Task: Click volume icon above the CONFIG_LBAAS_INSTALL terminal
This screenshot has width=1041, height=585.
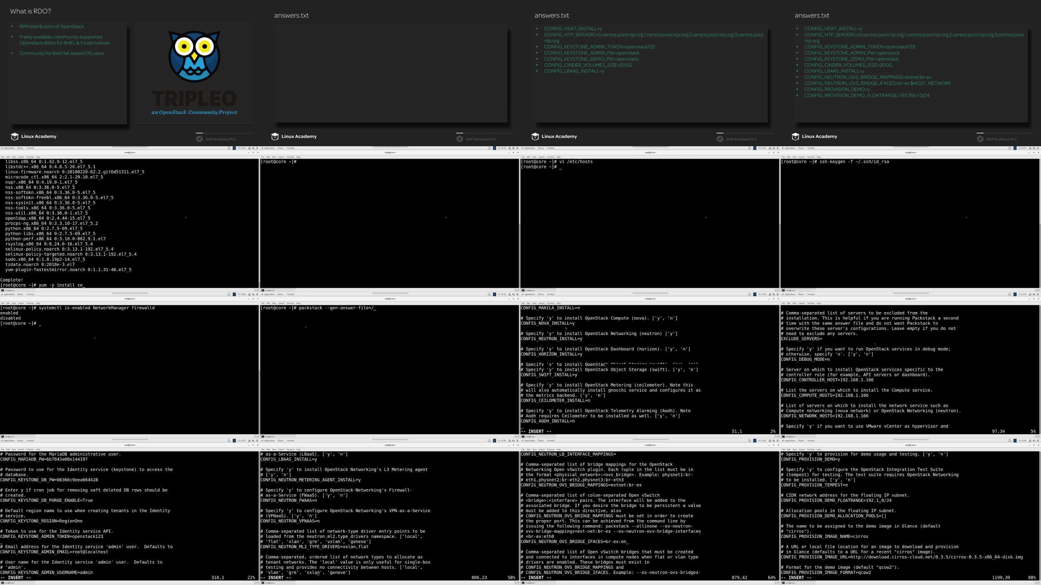Action: [514, 440]
